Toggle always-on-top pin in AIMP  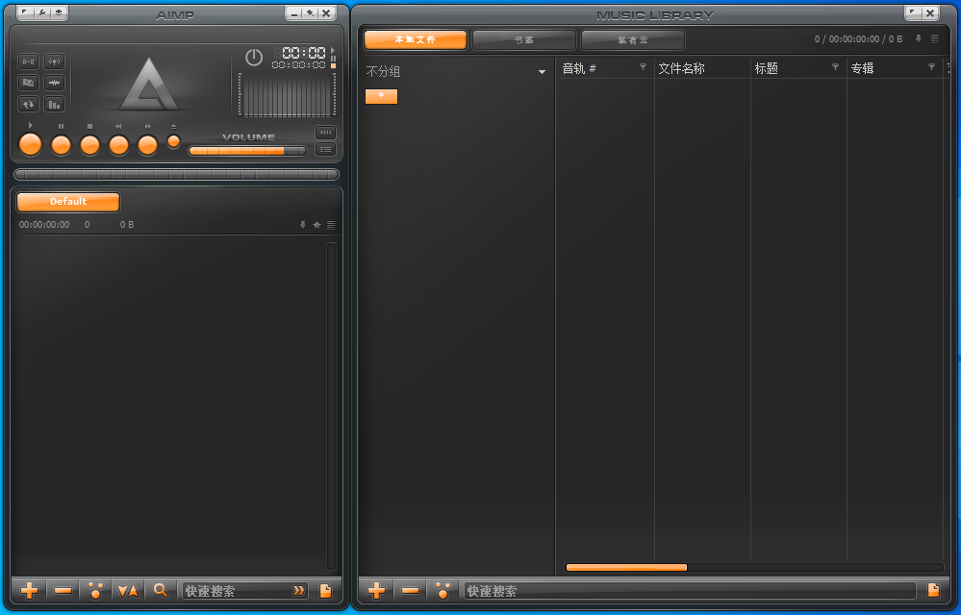311,12
